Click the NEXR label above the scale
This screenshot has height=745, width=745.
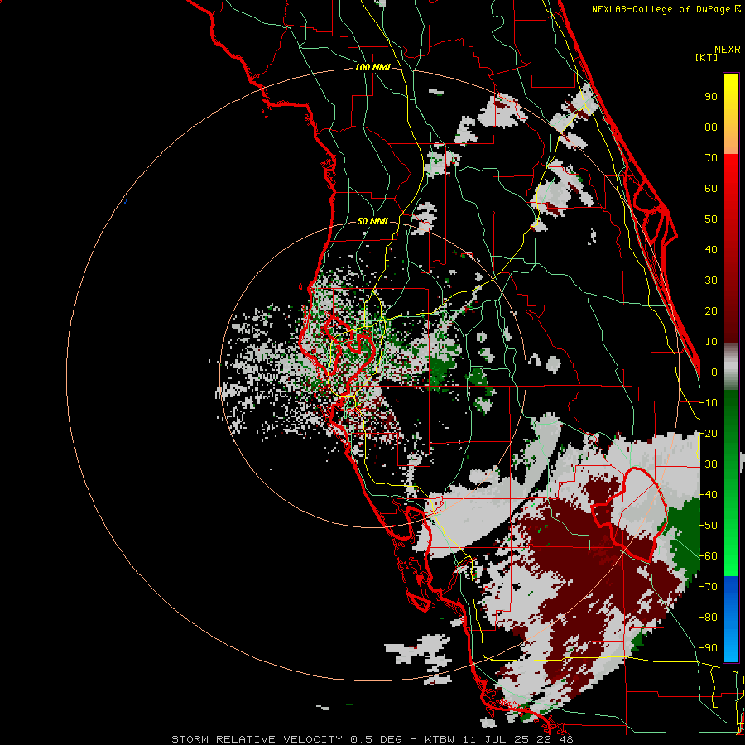728,49
